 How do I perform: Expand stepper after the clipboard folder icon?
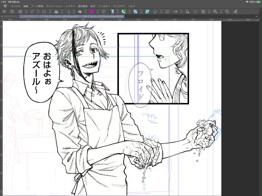[62, 11]
